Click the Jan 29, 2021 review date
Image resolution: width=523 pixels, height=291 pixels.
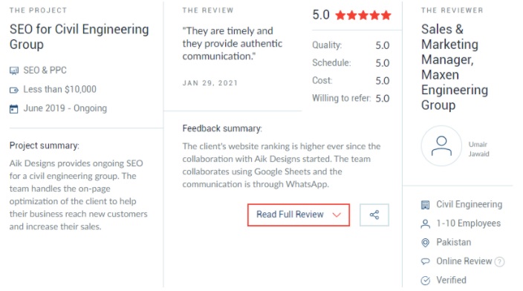pyautogui.click(x=209, y=83)
